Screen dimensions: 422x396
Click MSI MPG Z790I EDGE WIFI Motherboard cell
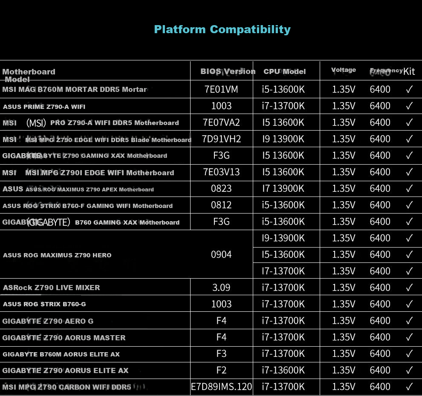(88, 173)
